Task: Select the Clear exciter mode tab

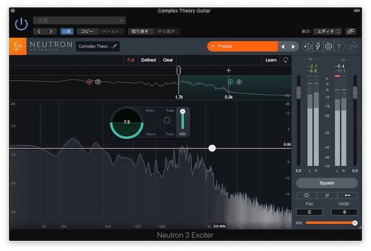Action: click(x=168, y=60)
